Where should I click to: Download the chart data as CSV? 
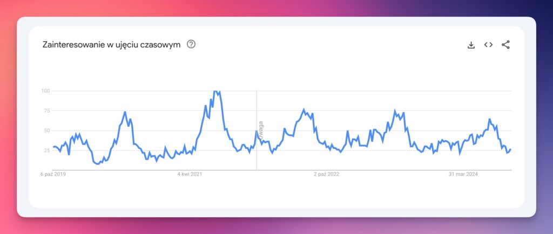(x=471, y=45)
